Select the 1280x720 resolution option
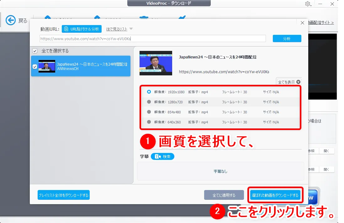Viewport: 344px width, 223px height. (x=149, y=102)
